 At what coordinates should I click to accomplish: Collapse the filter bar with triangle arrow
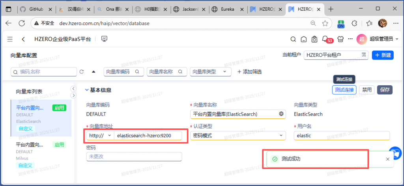[94, 72]
